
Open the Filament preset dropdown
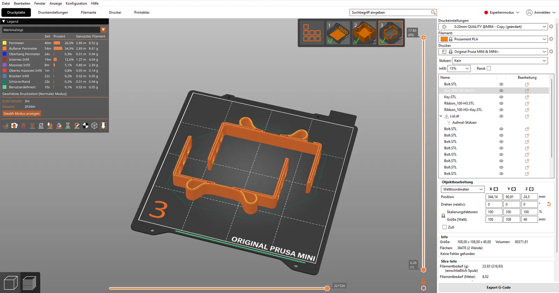click(x=493, y=39)
